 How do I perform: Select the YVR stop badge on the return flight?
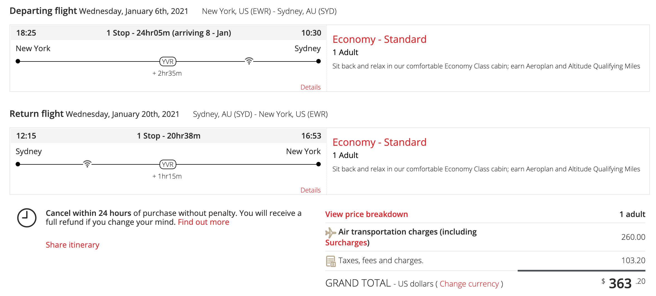tap(168, 164)
